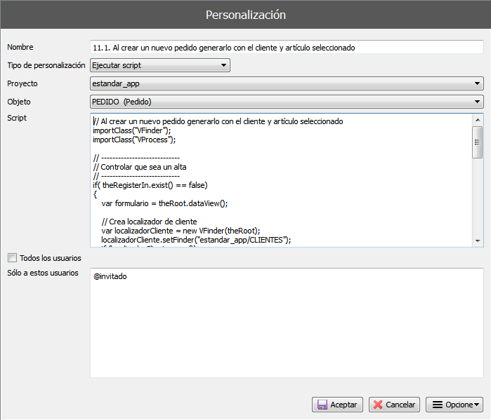491x420 pixels.
Task: Click the Sólo a estos usuarios text area
Action: point(287,323)
